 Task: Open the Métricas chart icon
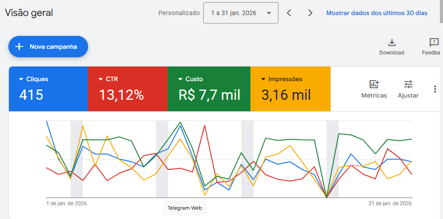click(374, 84)
